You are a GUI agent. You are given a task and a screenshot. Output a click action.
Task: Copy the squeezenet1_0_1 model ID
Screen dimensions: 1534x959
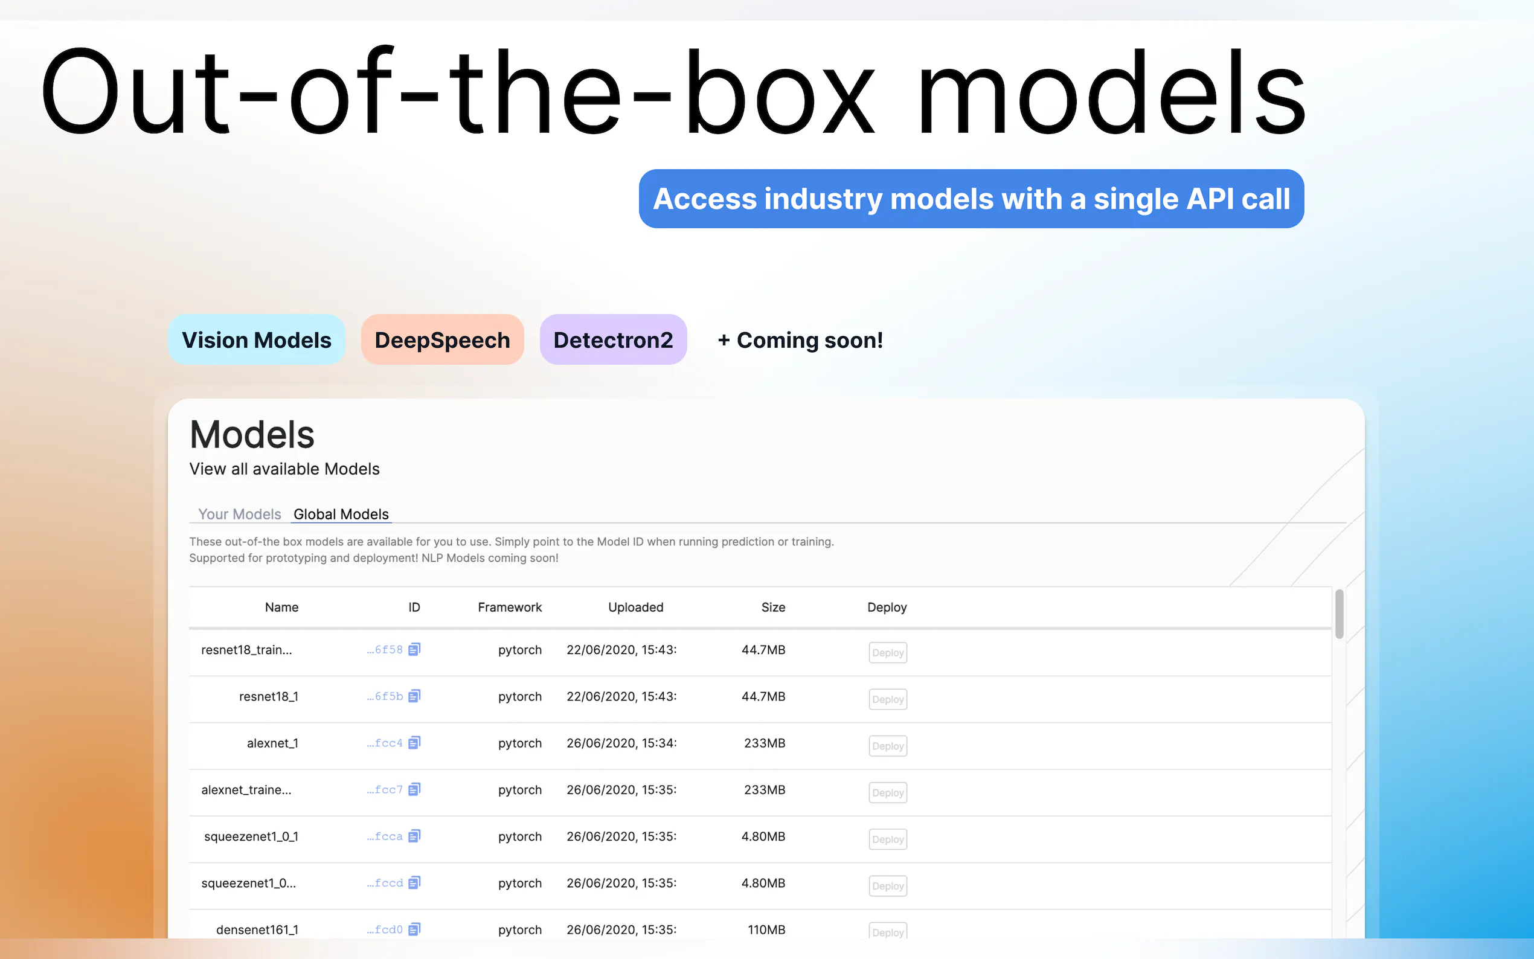pyautogui.click(x=414, y=836)
